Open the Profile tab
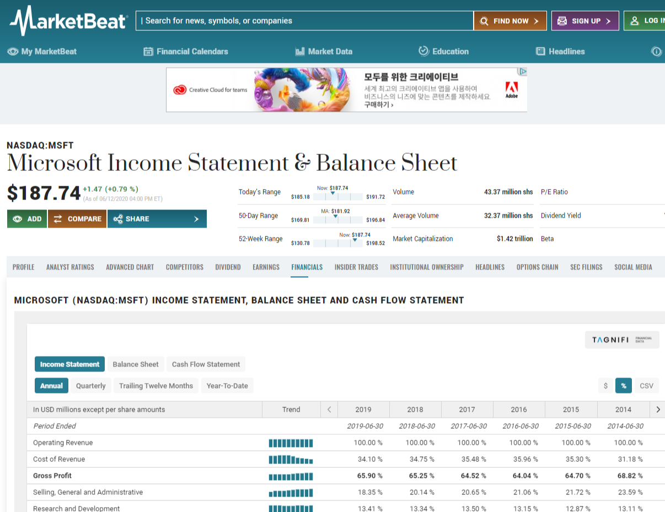 24,267
